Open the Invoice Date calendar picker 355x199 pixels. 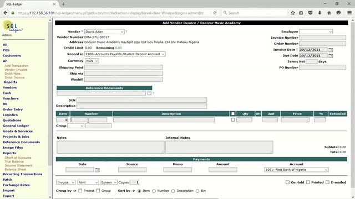point(331,50)
